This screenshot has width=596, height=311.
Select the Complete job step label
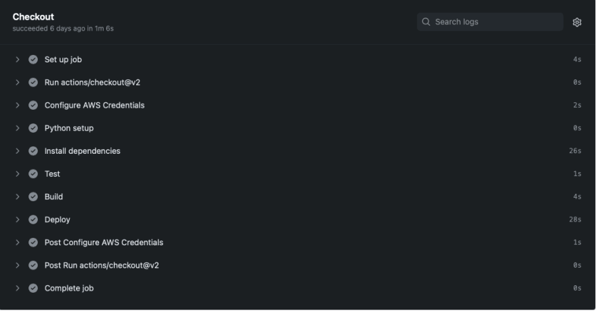pos(69,288)
